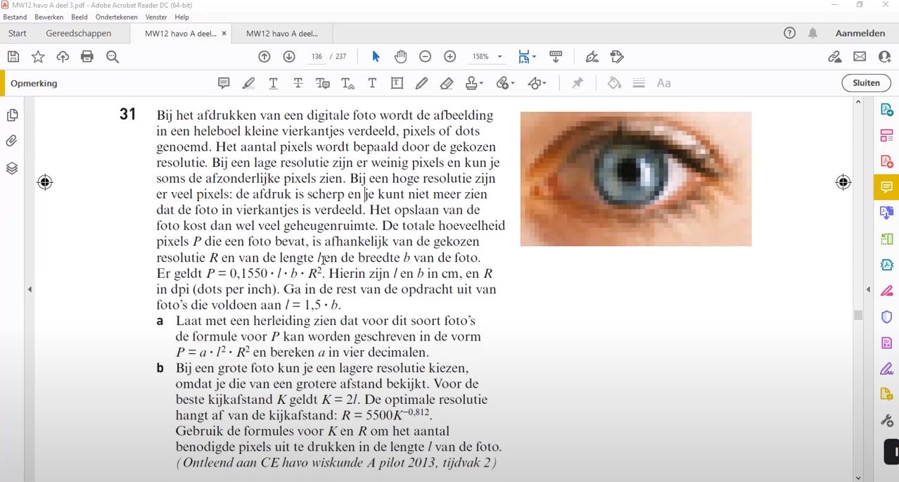Add bookmark star to favorites
899x482 pixels.
[x=38, y=57]
